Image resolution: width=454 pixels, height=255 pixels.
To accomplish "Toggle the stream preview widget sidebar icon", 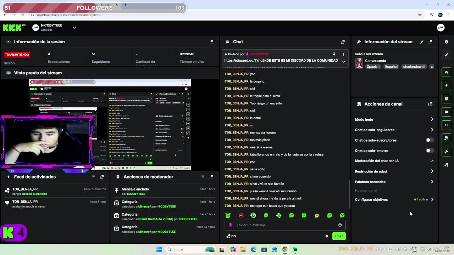I will pos(446,72).
